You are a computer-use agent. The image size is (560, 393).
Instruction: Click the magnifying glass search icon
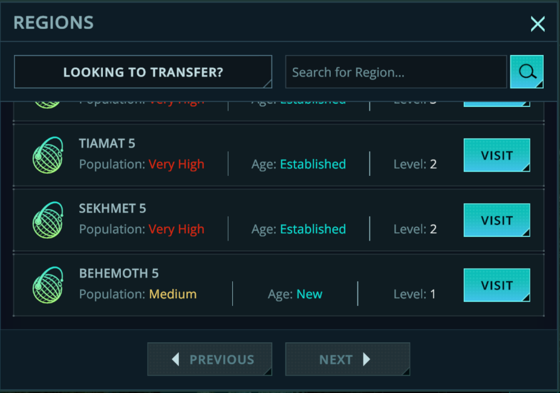coord(527,72)
